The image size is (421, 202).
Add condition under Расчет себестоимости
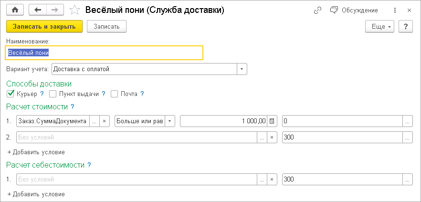(x=36, y=194)
